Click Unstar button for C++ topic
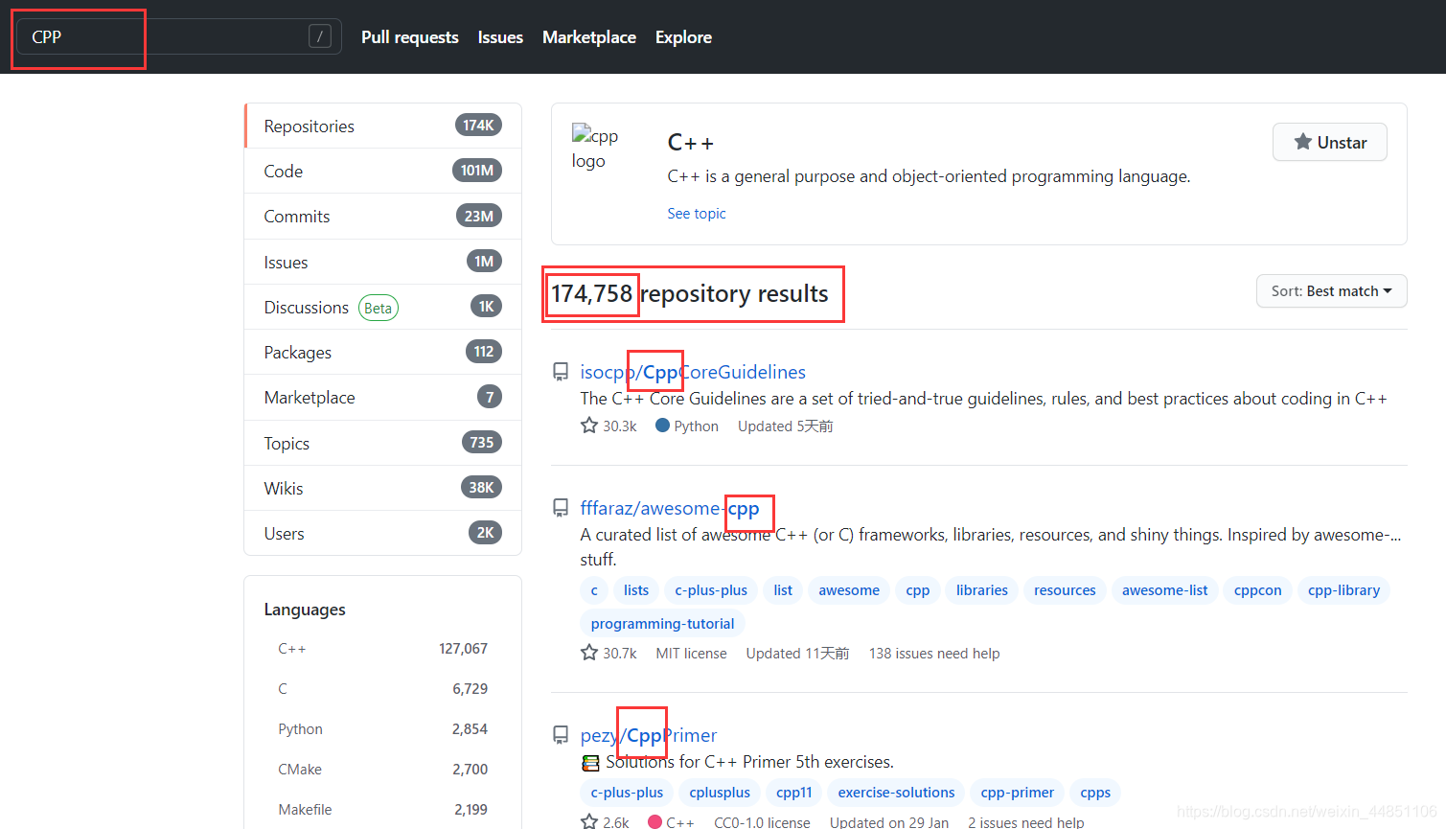Screen dimensions: 1446x829 1330,142
